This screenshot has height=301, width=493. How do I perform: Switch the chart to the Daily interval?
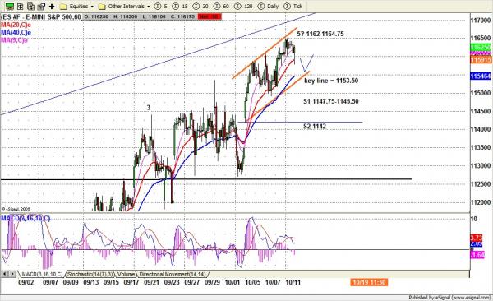tap(268, 7)
